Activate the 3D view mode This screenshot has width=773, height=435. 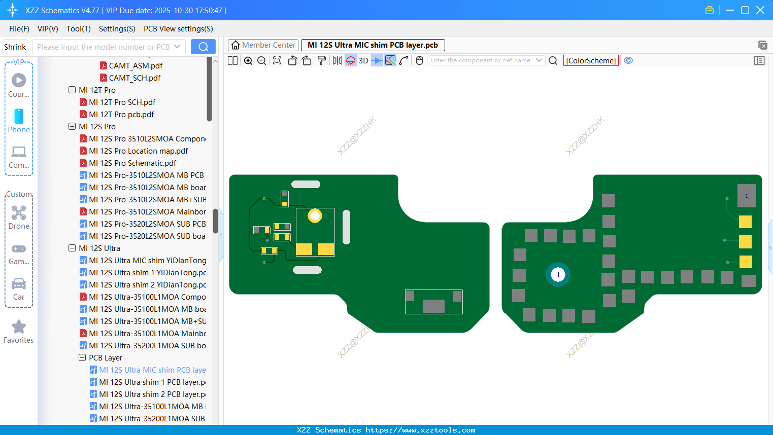[362, 60]
